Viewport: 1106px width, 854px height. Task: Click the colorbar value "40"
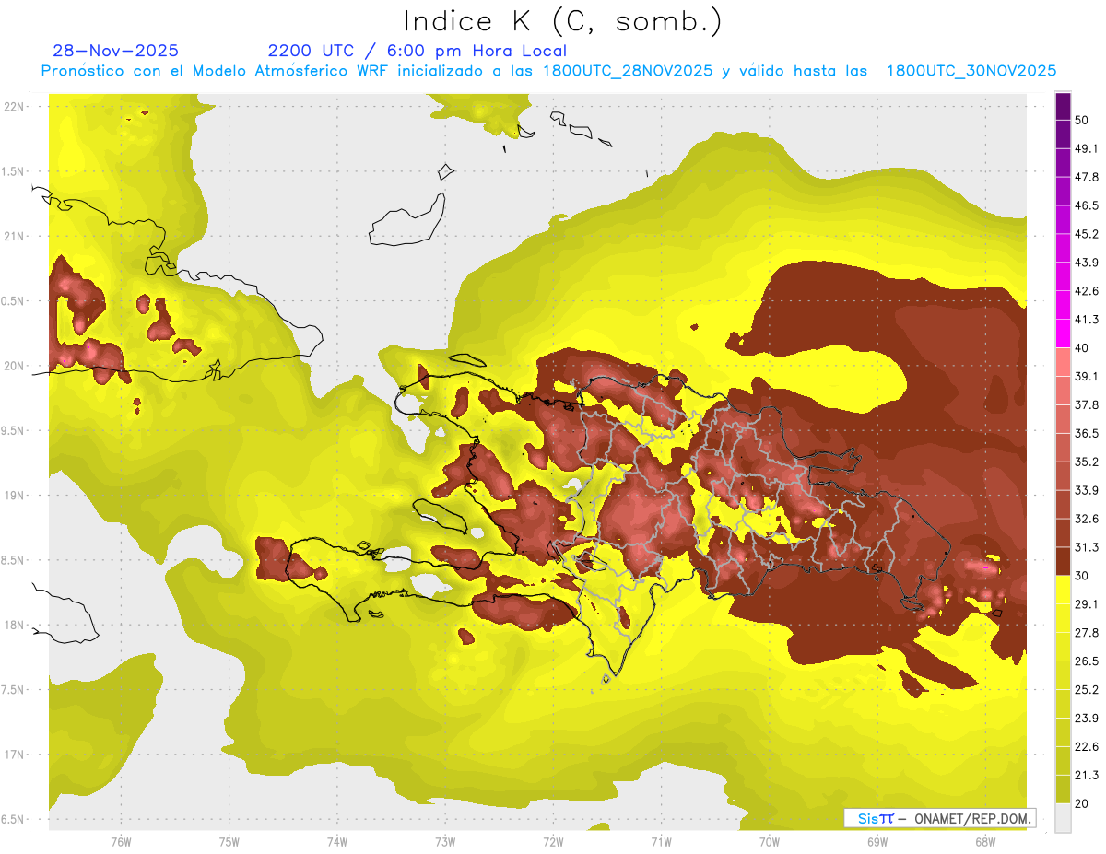coord(1082,348)
